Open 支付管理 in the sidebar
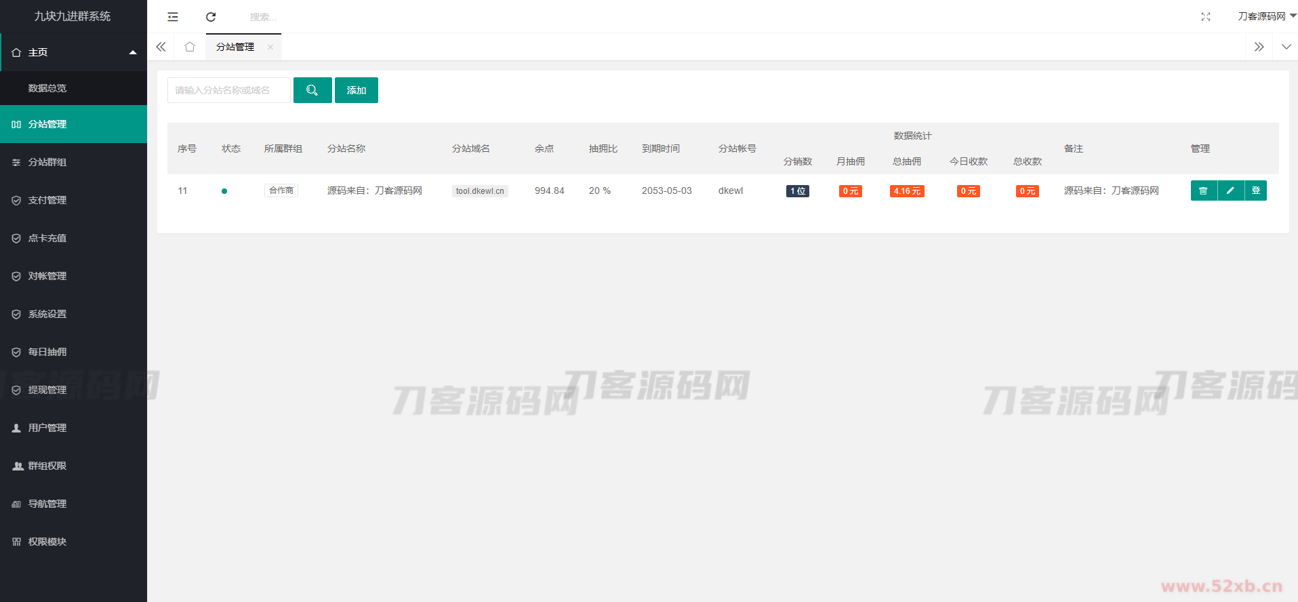 tap(47, 200)
